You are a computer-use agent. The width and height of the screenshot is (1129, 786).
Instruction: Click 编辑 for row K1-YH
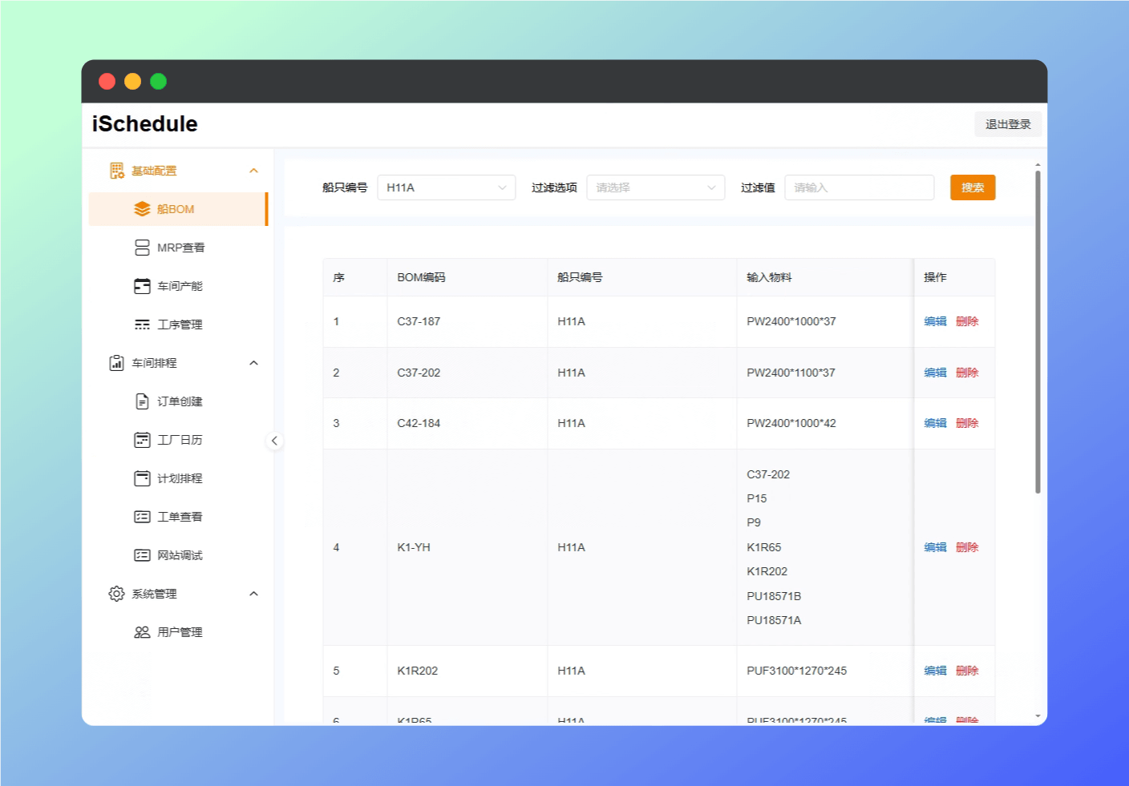pos(935,547)
